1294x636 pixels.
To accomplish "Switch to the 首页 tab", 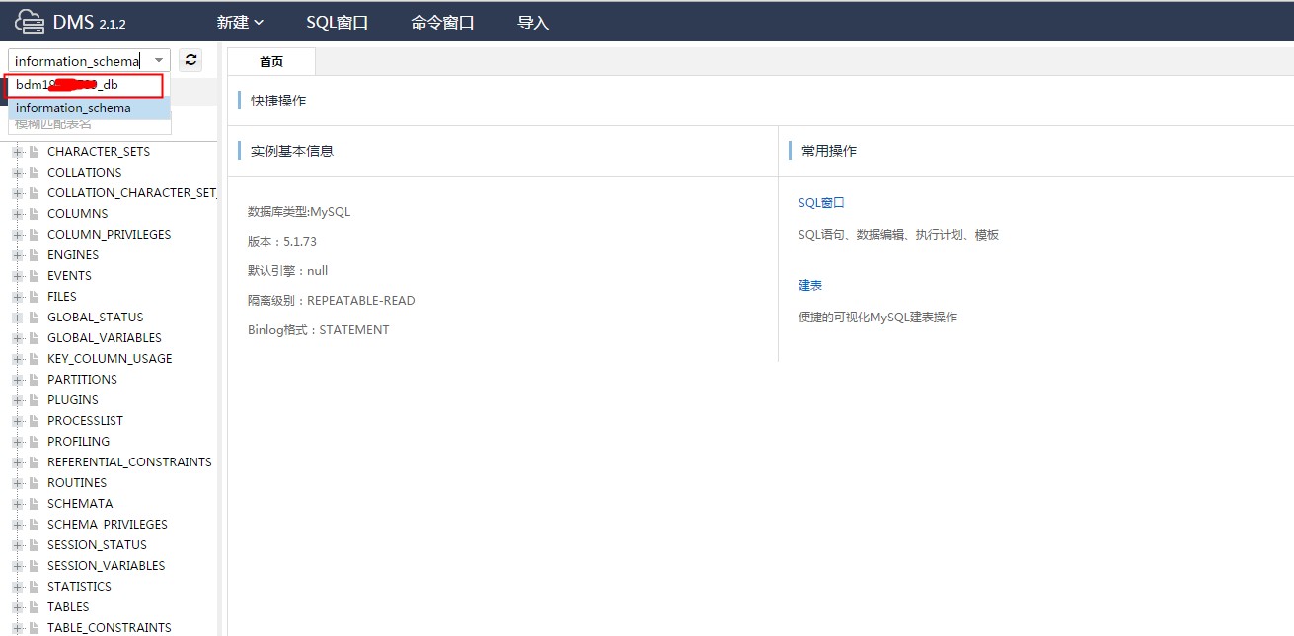I will click(x=270, y=61).
